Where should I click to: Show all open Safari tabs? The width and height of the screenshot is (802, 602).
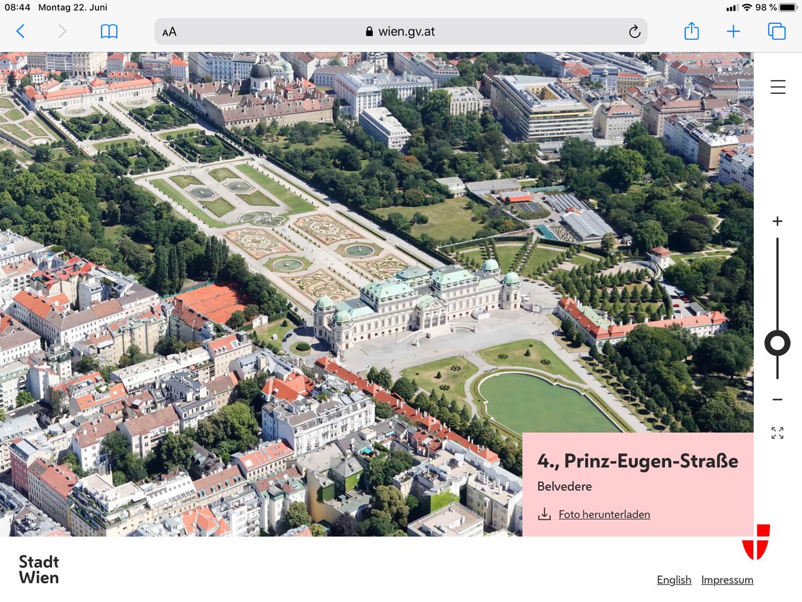775,31
